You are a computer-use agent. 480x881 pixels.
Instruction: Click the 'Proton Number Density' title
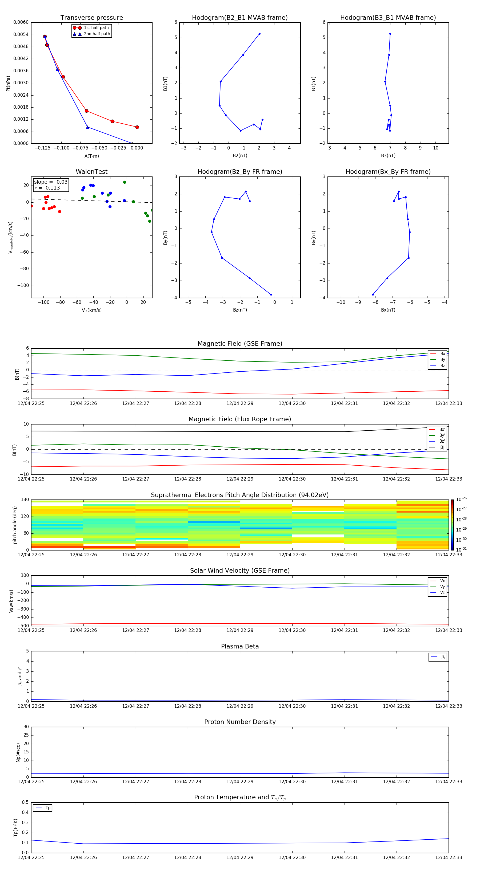point(240,722)
